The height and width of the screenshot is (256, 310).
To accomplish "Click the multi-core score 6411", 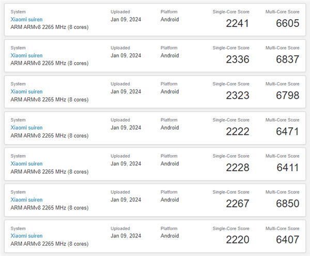I will 288,168.
